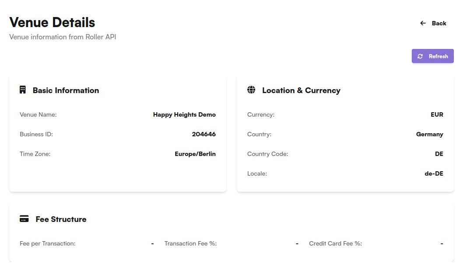
Task: Click the Fee Structure section title
Action: point(61,219)
